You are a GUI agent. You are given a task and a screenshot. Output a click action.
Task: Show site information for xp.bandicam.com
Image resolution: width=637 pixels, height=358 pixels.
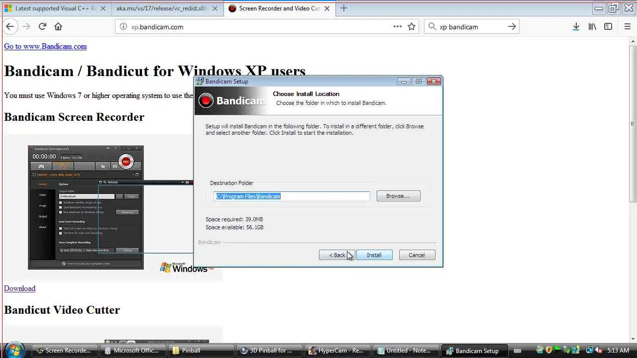tap(123, 27)
